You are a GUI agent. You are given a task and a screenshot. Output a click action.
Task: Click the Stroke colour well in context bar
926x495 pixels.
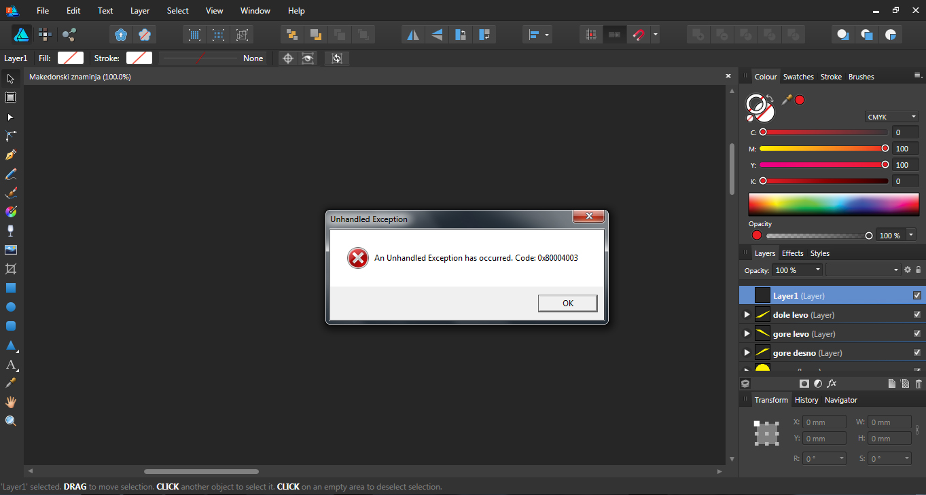(x=139, y=58)
